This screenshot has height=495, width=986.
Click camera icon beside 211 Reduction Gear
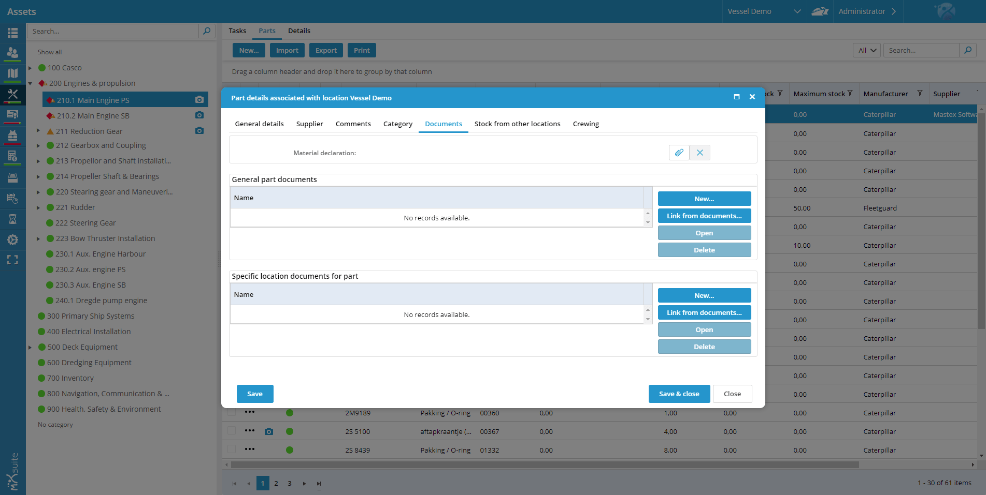(199, 131)
